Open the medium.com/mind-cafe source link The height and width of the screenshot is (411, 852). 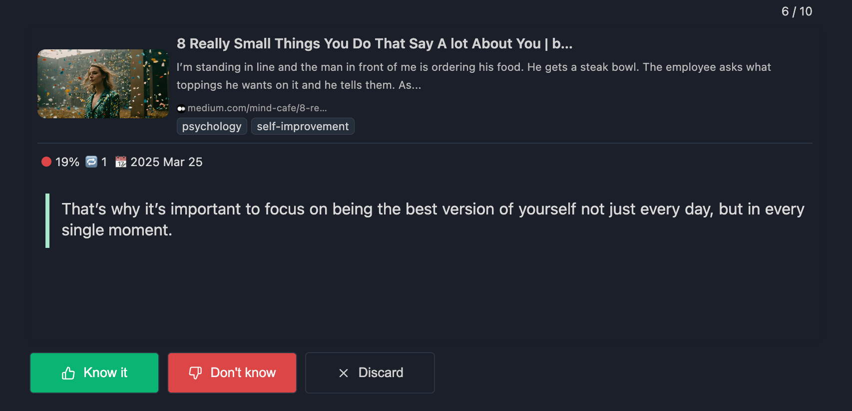pos(257,108)
